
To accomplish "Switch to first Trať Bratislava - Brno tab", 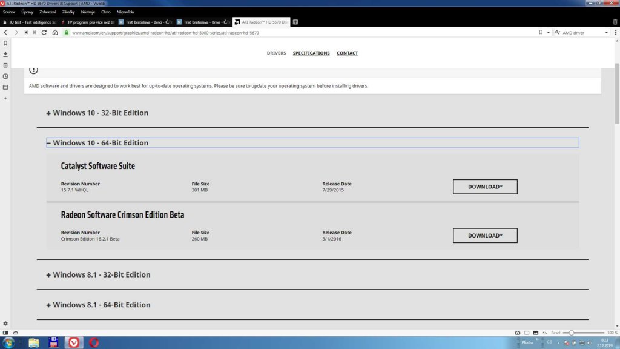I will (145, 22).
